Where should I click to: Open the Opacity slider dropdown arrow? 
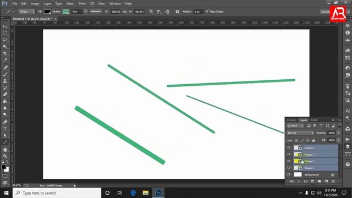coord(339,133)
